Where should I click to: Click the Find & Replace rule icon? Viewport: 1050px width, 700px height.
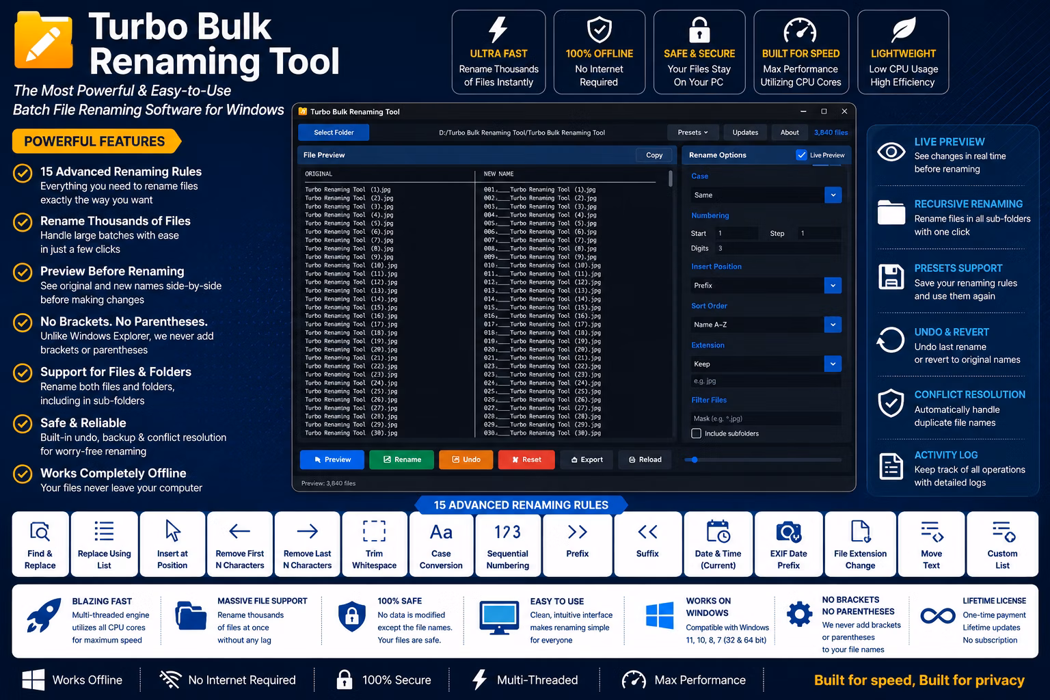(40, 531)
